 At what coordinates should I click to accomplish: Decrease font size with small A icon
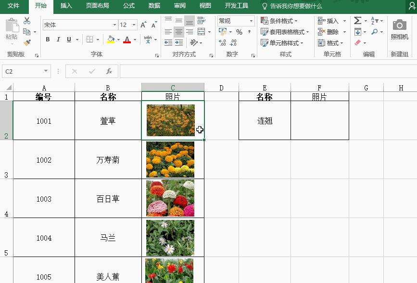(154, 25)
